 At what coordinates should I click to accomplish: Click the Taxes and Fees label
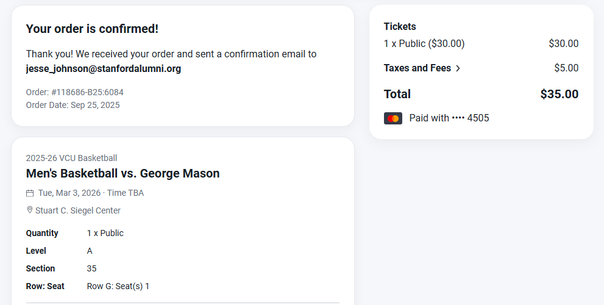pos(417,68)
